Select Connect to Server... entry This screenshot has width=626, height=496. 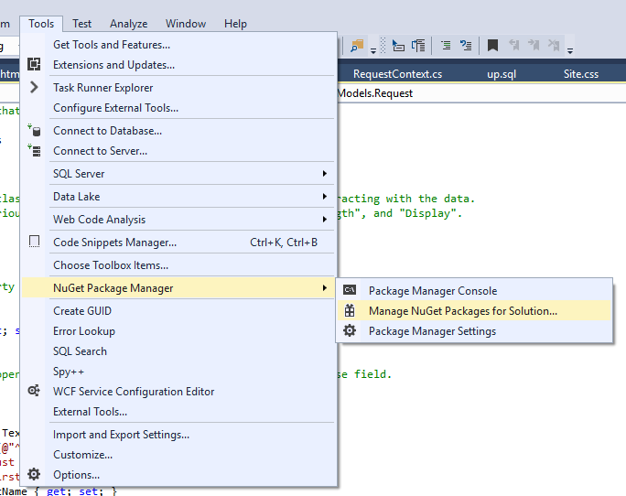point(178,151)
